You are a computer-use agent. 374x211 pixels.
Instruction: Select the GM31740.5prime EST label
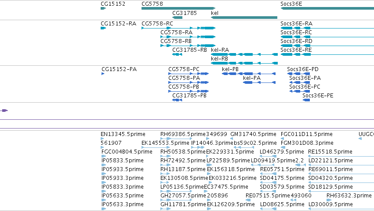(x=253, y=134)
